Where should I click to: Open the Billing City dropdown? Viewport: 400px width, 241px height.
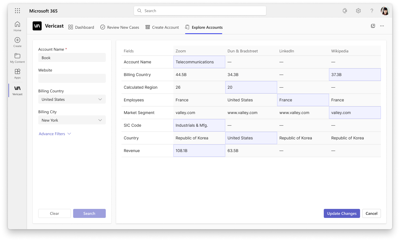point(72,120)
